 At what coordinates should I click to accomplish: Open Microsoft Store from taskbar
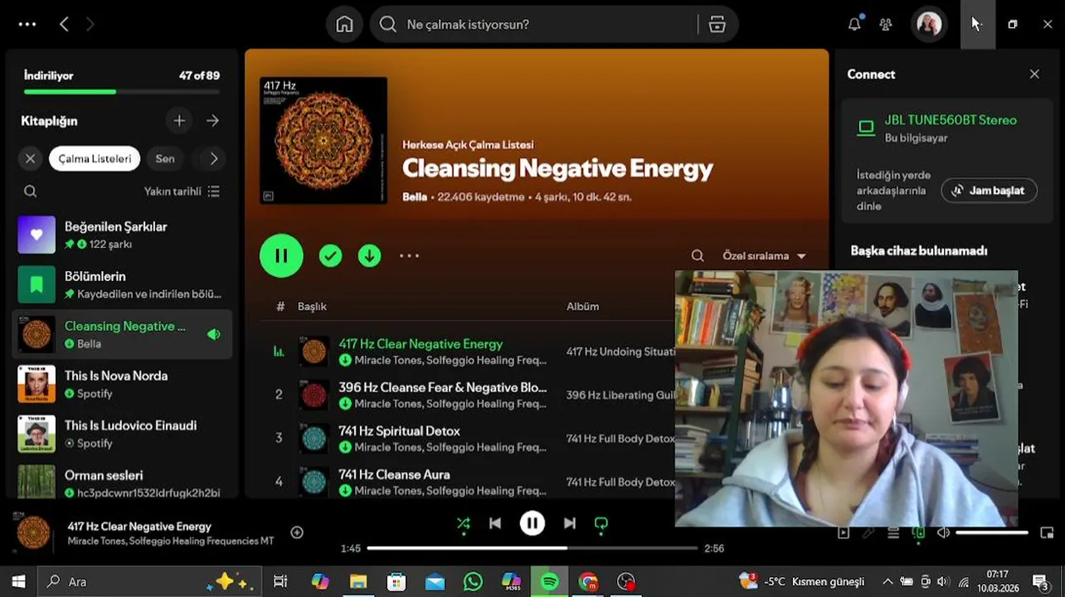coord(396,582)
